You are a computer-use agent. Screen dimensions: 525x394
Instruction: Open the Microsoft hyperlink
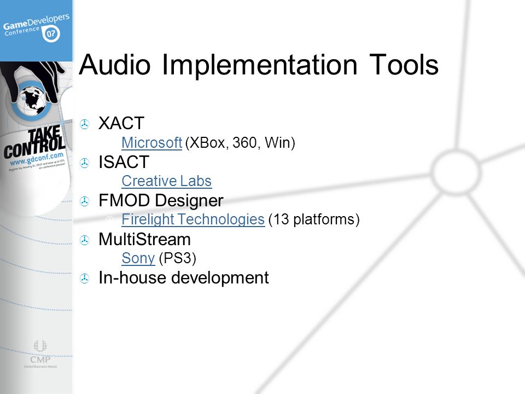tap(151, 143)
